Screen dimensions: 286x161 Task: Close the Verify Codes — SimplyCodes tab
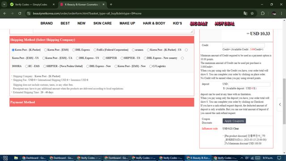[x=54, y=4]
